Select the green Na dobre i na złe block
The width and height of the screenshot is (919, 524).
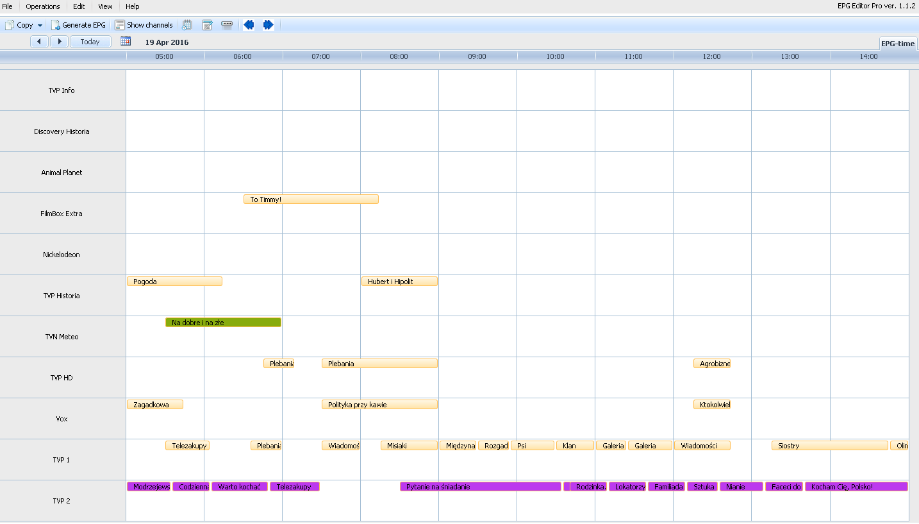point(223,323)
